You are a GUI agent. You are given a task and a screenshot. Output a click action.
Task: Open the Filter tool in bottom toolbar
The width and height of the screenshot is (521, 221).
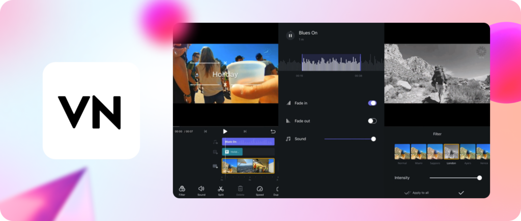point(182,190)
